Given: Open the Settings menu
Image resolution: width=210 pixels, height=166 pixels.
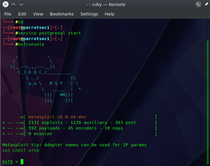Looking at the screenshot, I should 89,14.
